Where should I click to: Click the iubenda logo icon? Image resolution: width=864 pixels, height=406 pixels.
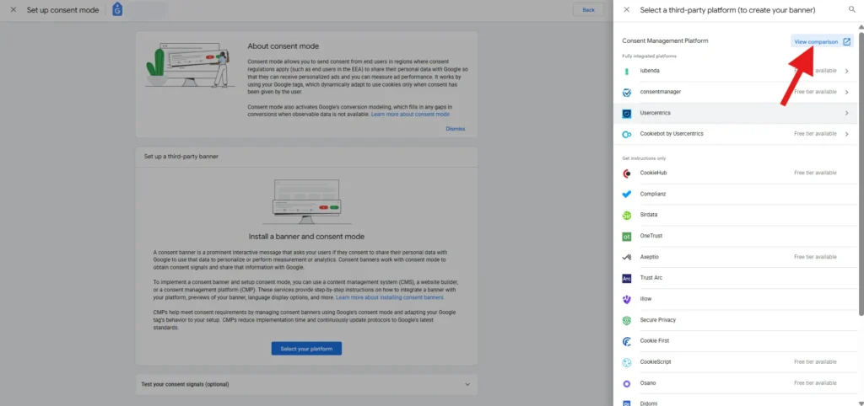tap(627, 71)
